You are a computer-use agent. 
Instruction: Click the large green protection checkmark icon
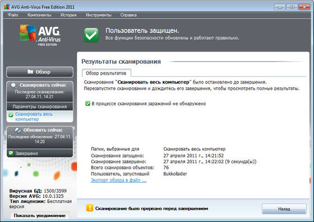91,35
